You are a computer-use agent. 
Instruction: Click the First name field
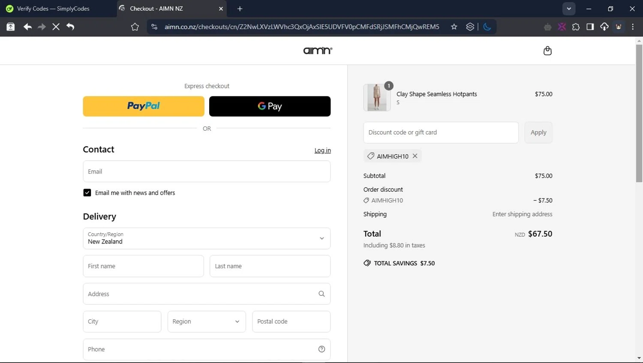click(143, 266)
